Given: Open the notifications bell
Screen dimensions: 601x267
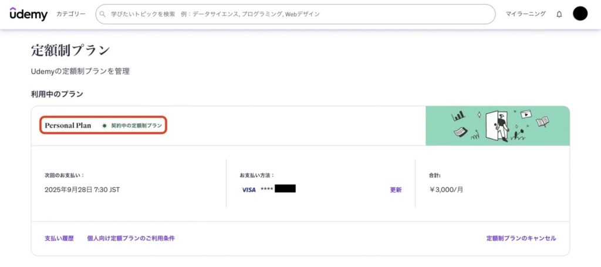Looking at the screenshot, I should click(559, 14).
